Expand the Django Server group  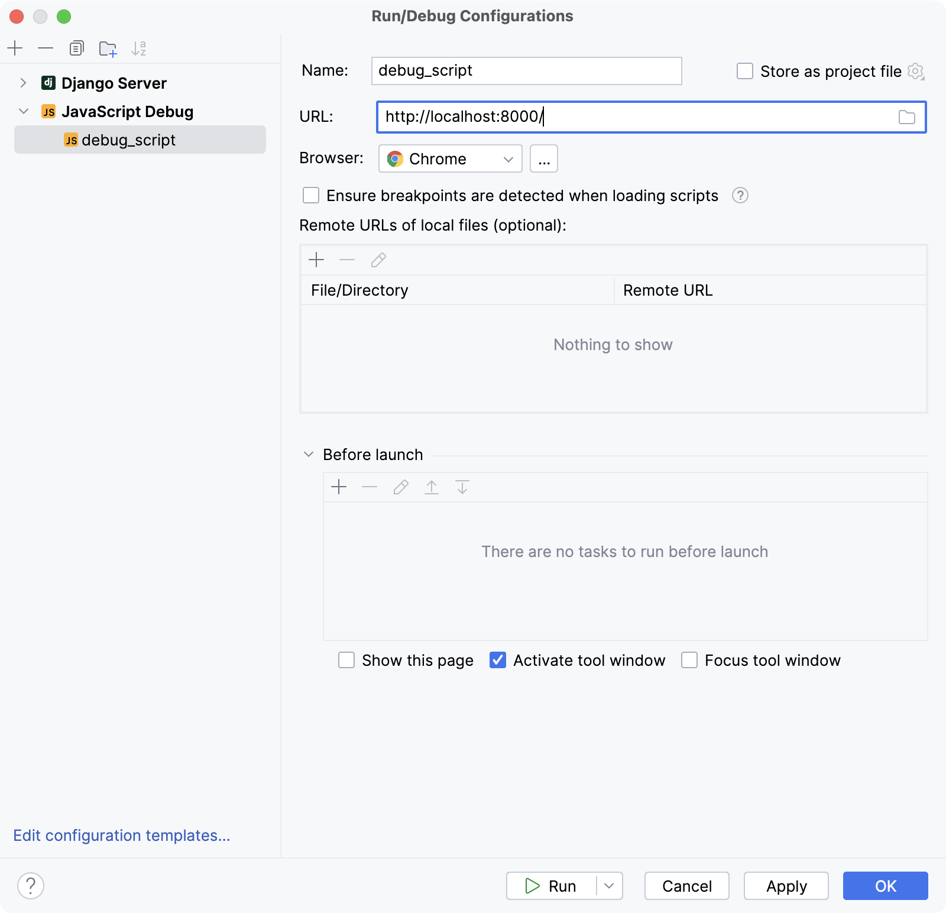click(23, 83)
